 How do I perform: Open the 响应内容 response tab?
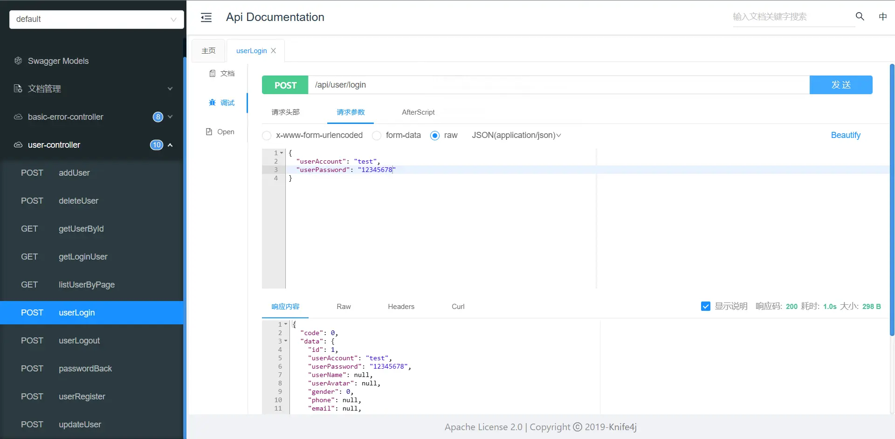[x=285, y=307]
